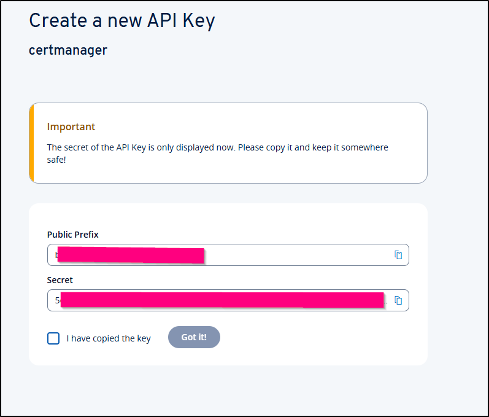Screen dimensions: 489x417
Task: Click the orange accent bar of Important notice
Action: tap(31, 143)
